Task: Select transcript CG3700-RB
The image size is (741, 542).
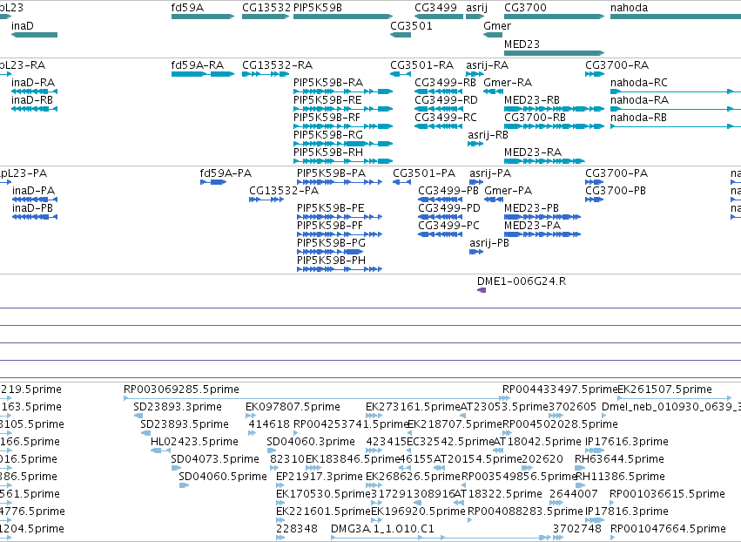Action: pyautogui.click(x=555, y=126)
